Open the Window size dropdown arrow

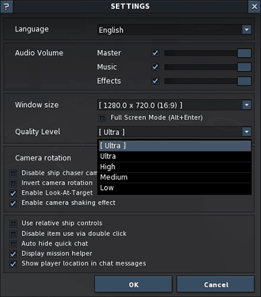coord(247,105)
